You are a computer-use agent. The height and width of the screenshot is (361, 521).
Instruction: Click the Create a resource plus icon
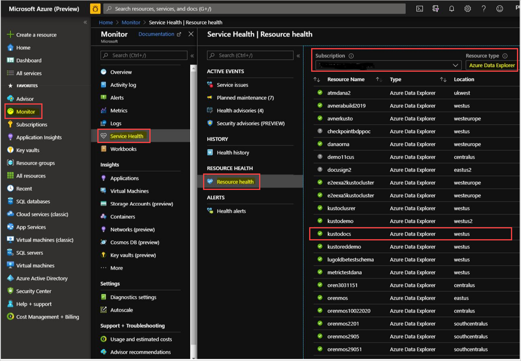coord(10,35)
